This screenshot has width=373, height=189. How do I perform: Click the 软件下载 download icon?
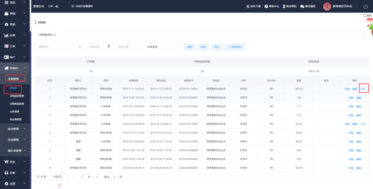248,7
